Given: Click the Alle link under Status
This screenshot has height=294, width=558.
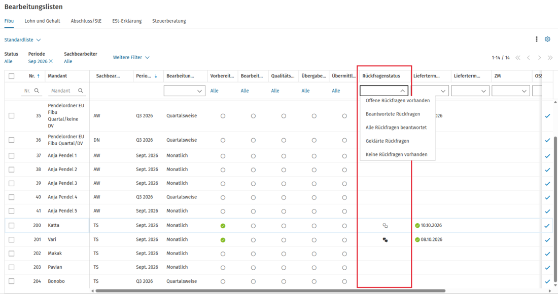Looking at the screenshot, I should [x=9, y=61].
